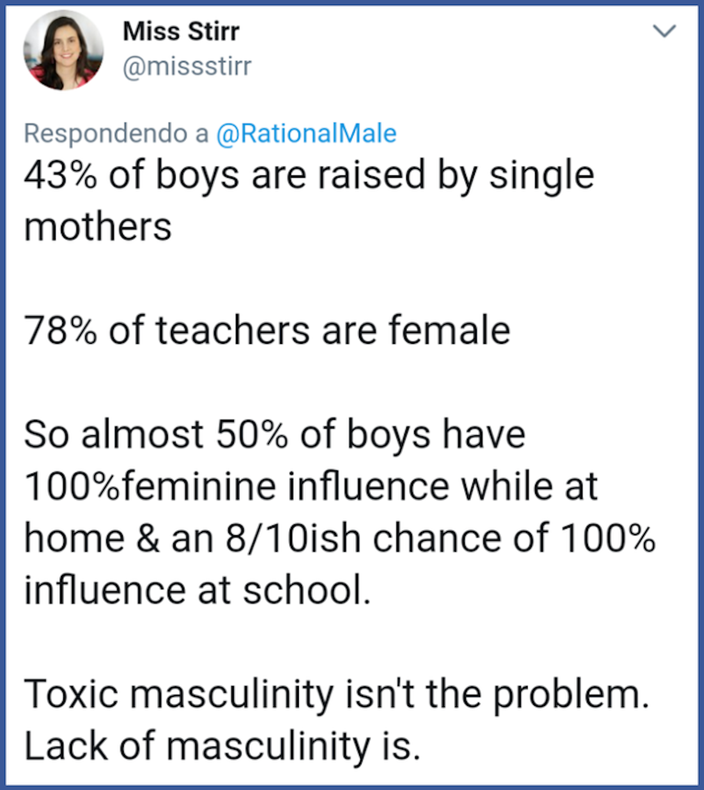The width and height of the screenshot is (704, 790).
Task: Click the '43%' figure in the tweet
Action: point(60,175)
